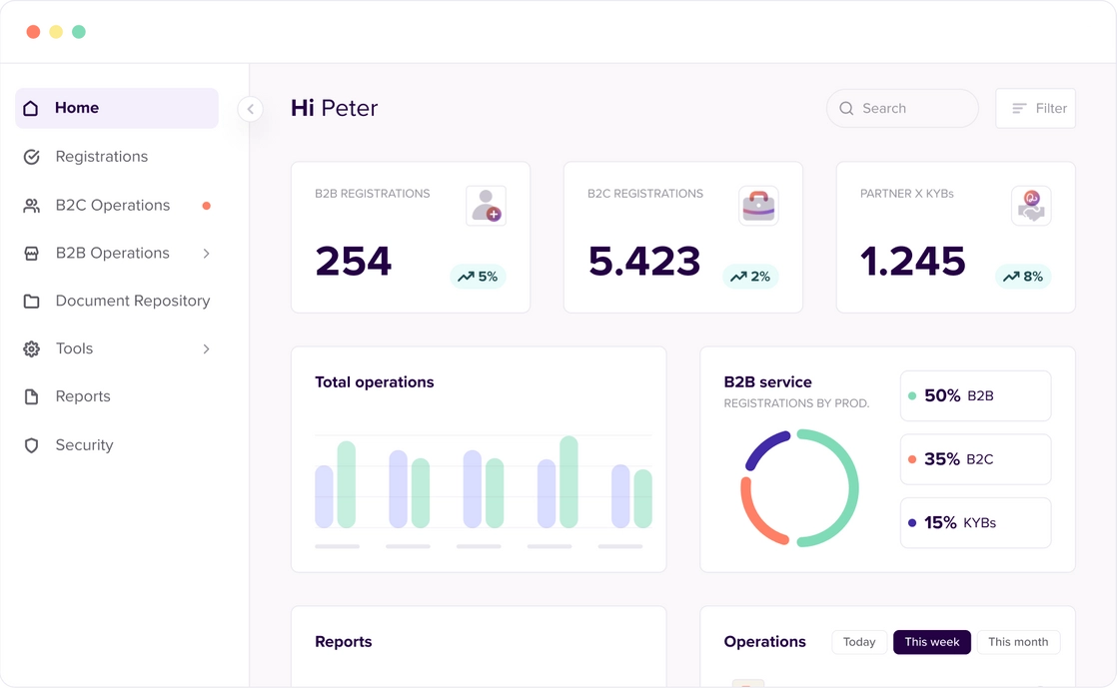Select the Registrations checkmark icon

click(x=31, y=157)
